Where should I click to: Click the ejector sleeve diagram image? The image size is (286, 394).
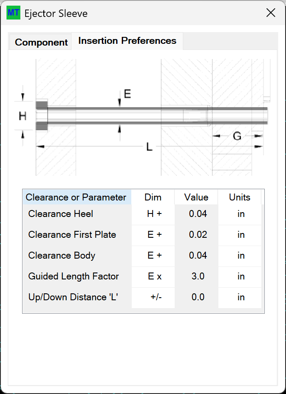tap(142, 117)
